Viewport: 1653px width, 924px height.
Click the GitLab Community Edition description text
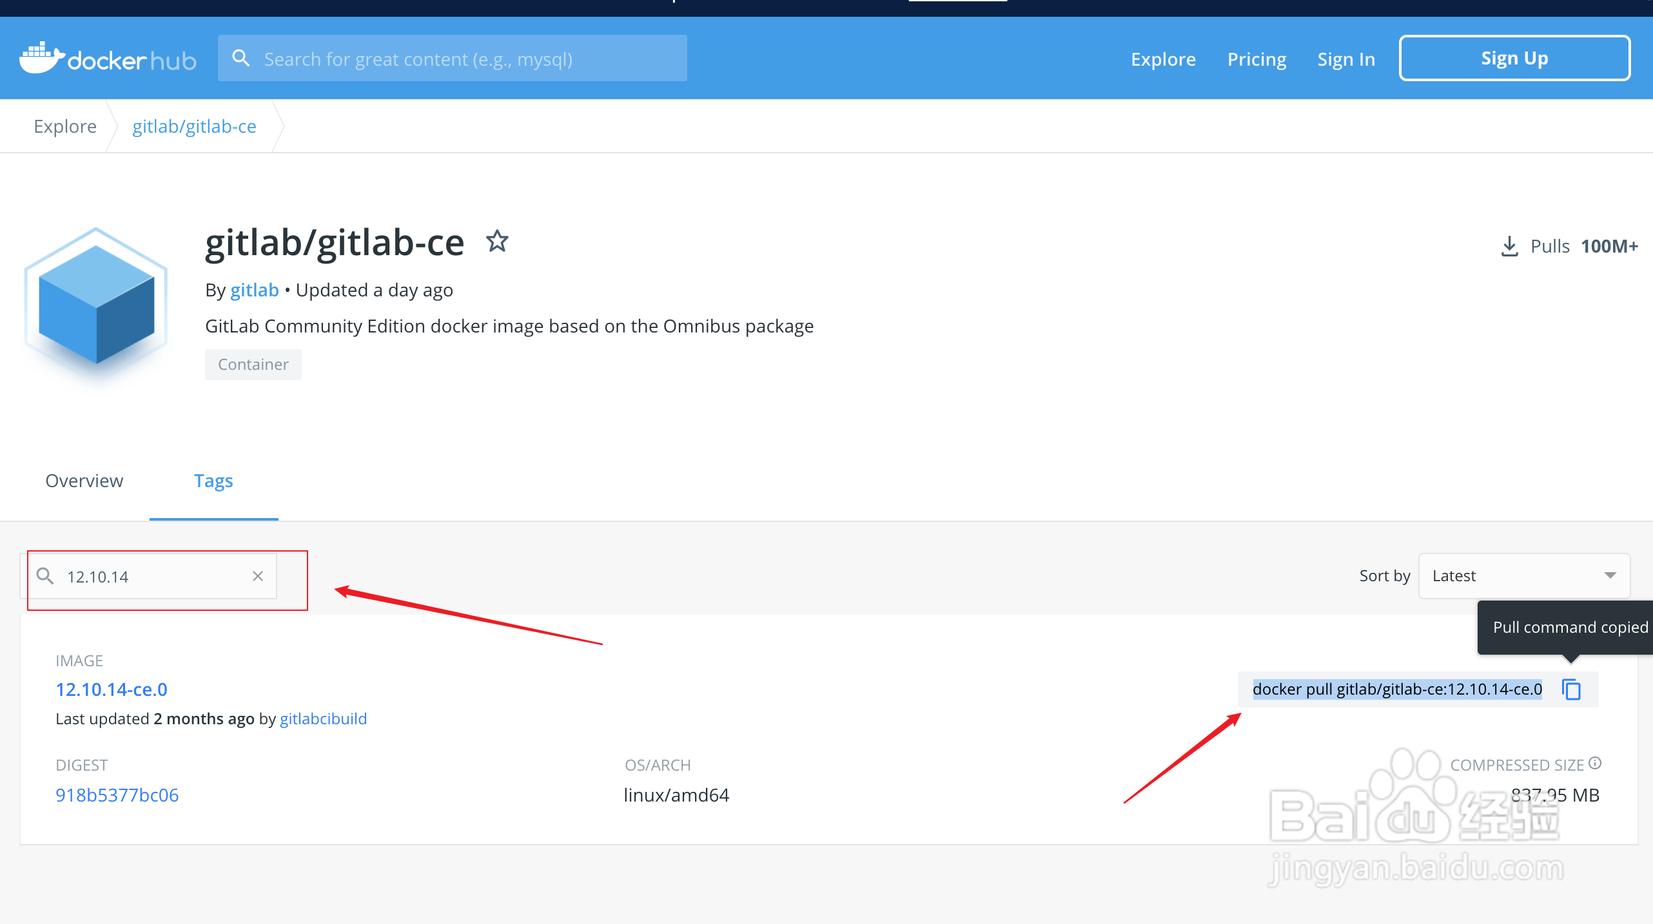(x=509, y=326)
